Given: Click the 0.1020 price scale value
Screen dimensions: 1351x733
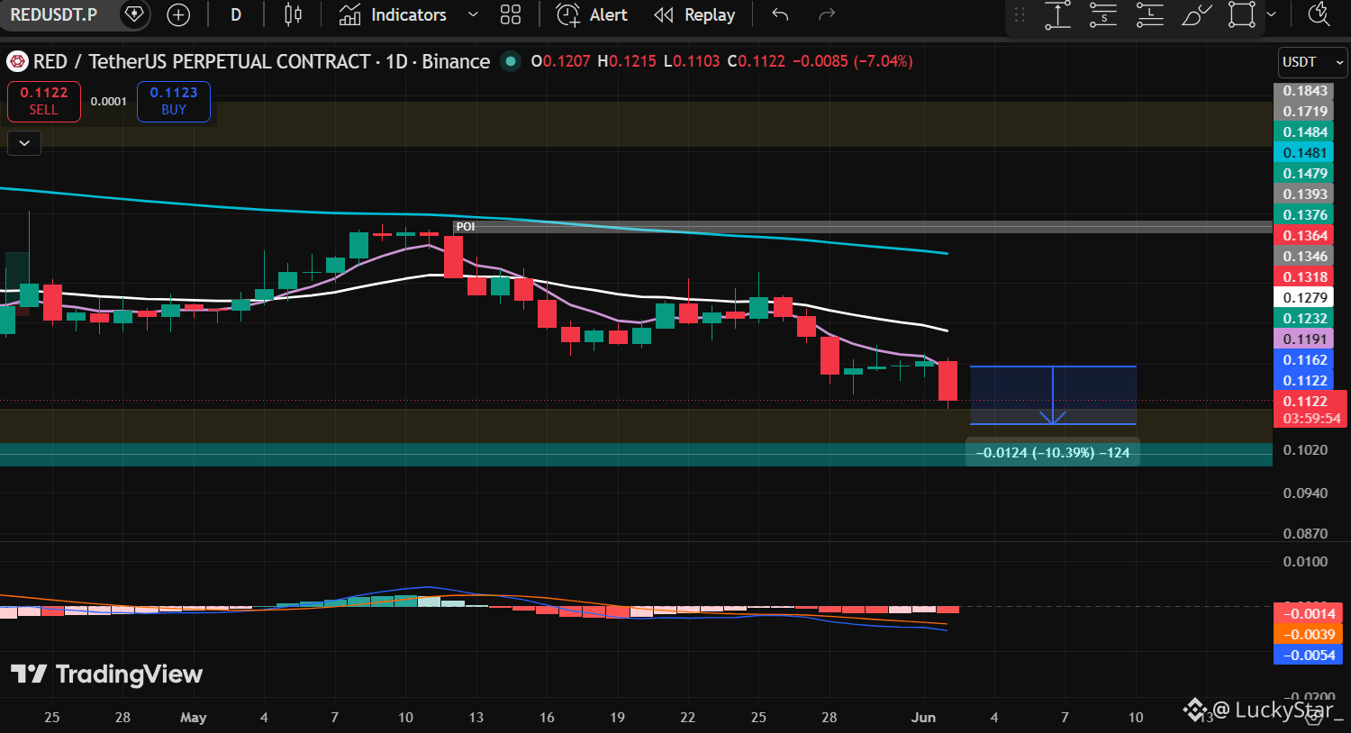Looking at the screenshot, I should point(1305,450).
